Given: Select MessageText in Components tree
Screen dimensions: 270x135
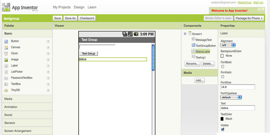Looking at the screenshot, I should click(x=204, y=40).
